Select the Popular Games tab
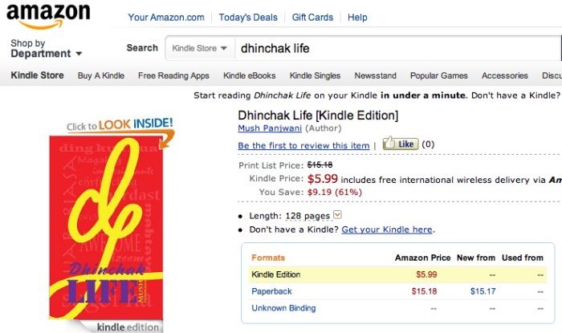This screenshot has width=562, height=333. 438,76
